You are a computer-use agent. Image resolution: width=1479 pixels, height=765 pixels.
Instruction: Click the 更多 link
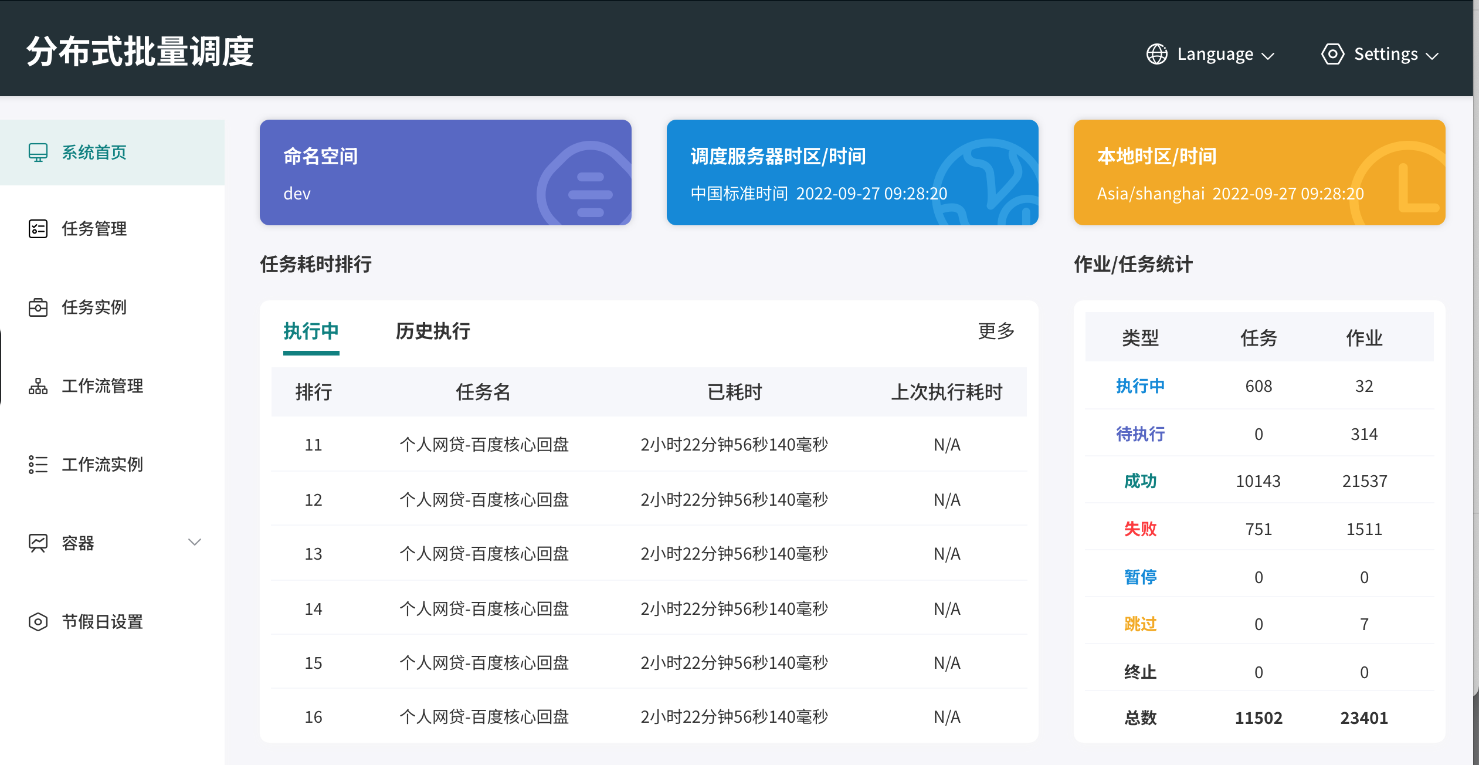pos(996,331)
